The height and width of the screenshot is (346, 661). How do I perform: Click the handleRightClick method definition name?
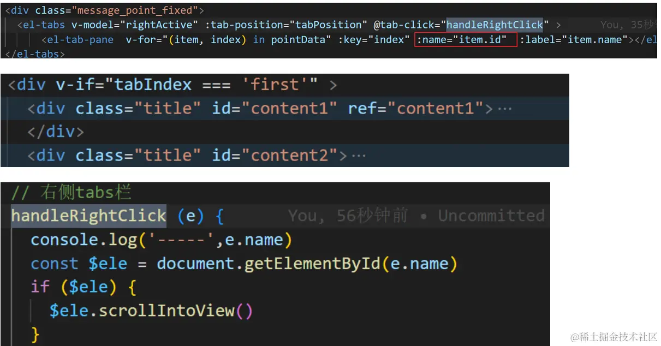(x=88, y=216)
